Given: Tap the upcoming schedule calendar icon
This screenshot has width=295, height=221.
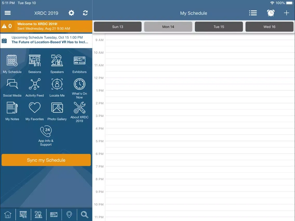Looking at the screenshot, I should click(4, 40).
